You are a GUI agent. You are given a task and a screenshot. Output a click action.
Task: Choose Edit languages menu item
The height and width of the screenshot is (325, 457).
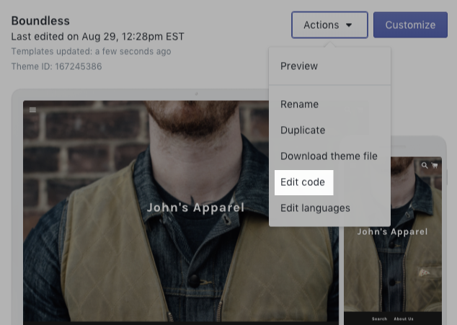(x=315, y=208)
